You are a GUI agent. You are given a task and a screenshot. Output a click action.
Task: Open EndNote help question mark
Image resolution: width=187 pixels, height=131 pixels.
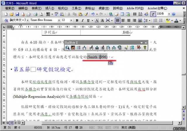[x=145, y=48]
